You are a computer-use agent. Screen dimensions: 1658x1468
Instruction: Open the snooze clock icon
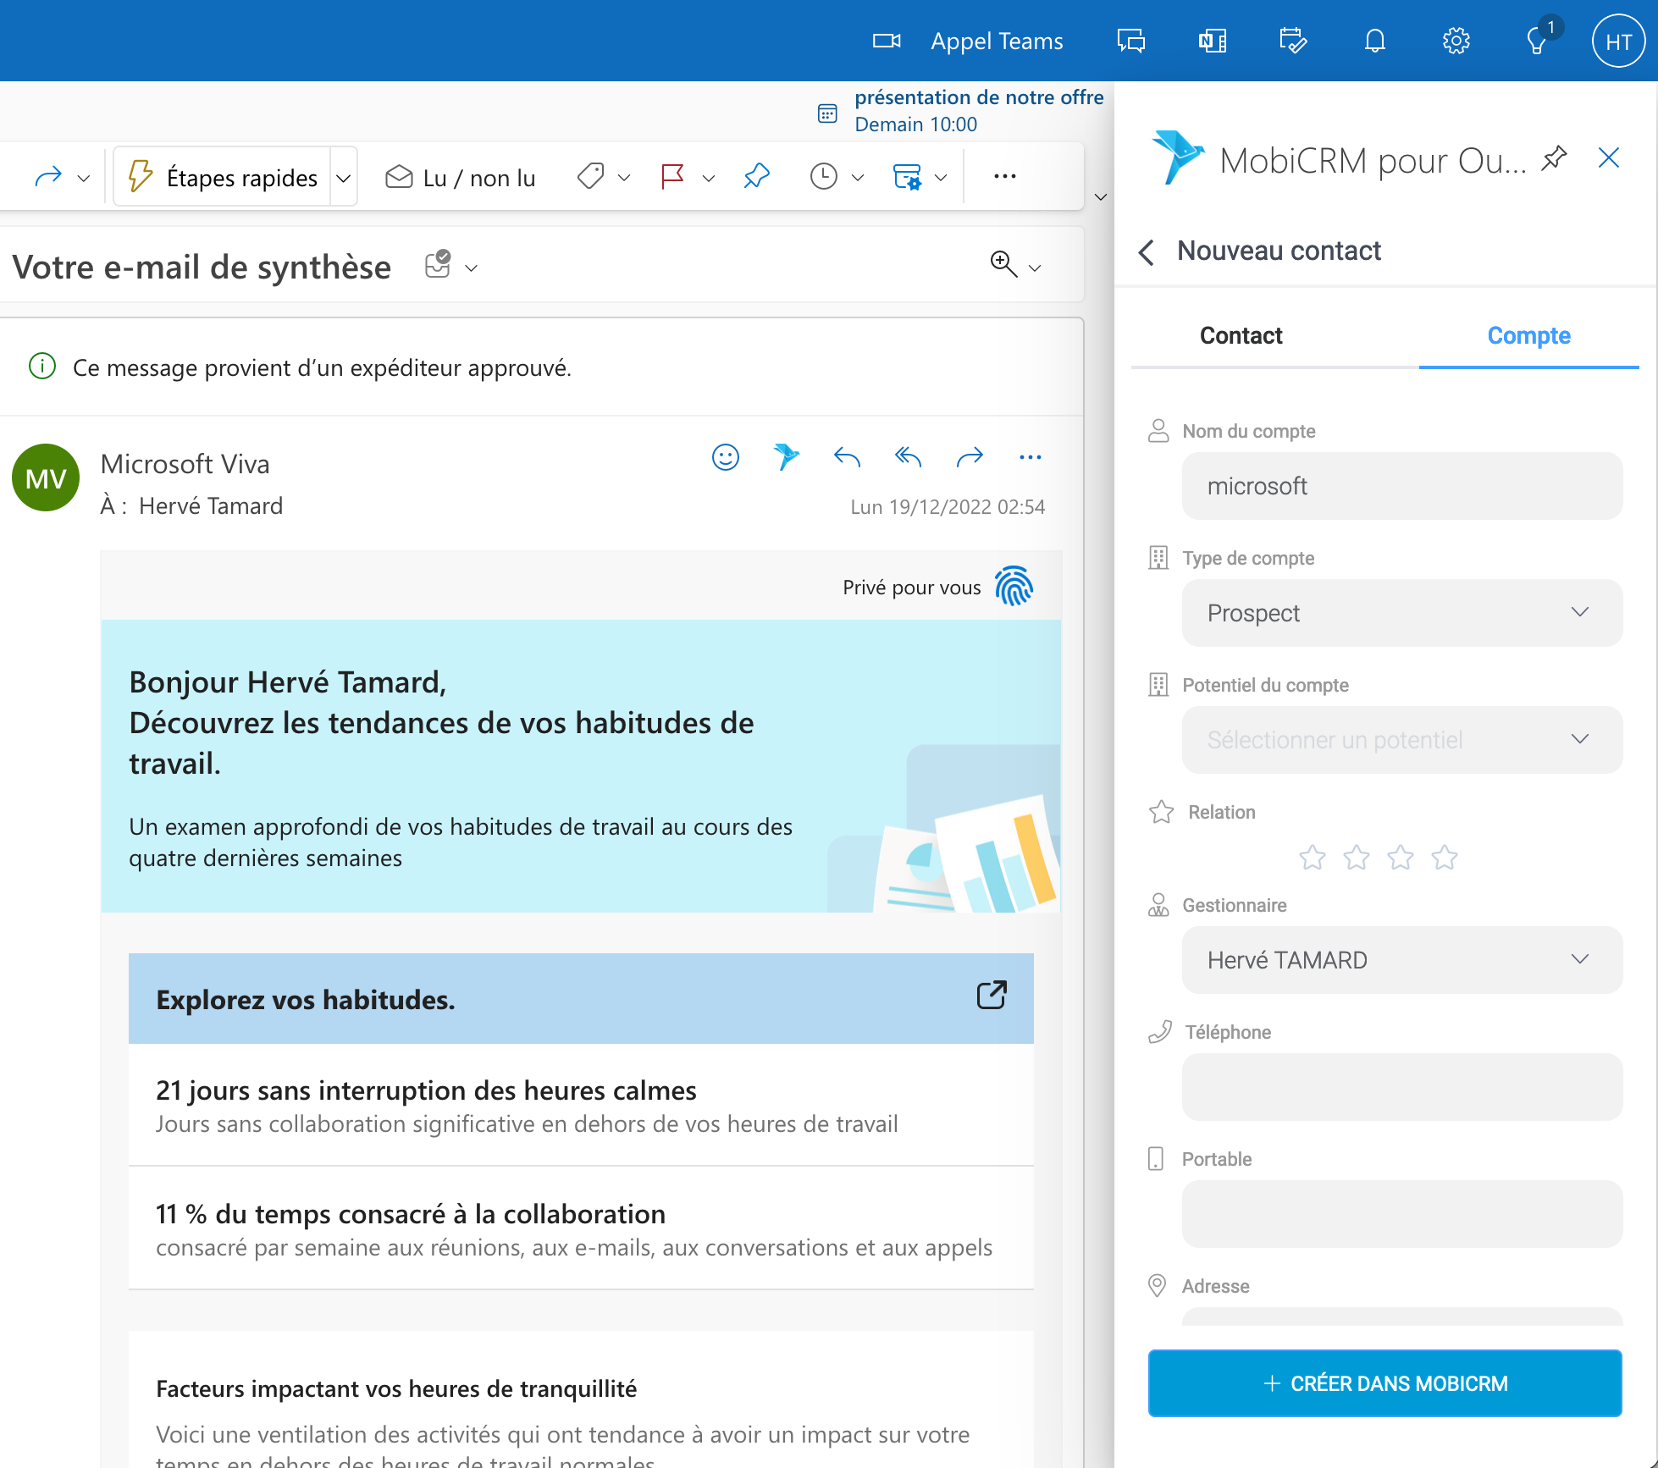click(x=823, y=176)
